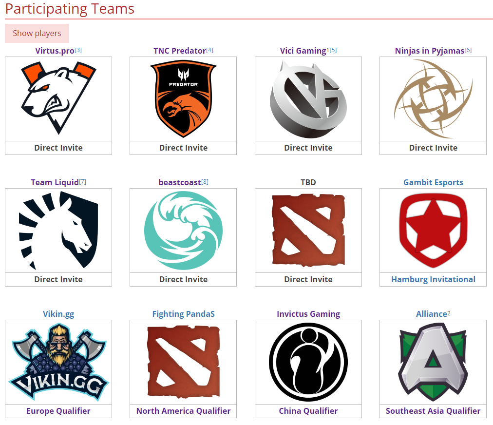Toggle the Show players button

pos(37,33)
